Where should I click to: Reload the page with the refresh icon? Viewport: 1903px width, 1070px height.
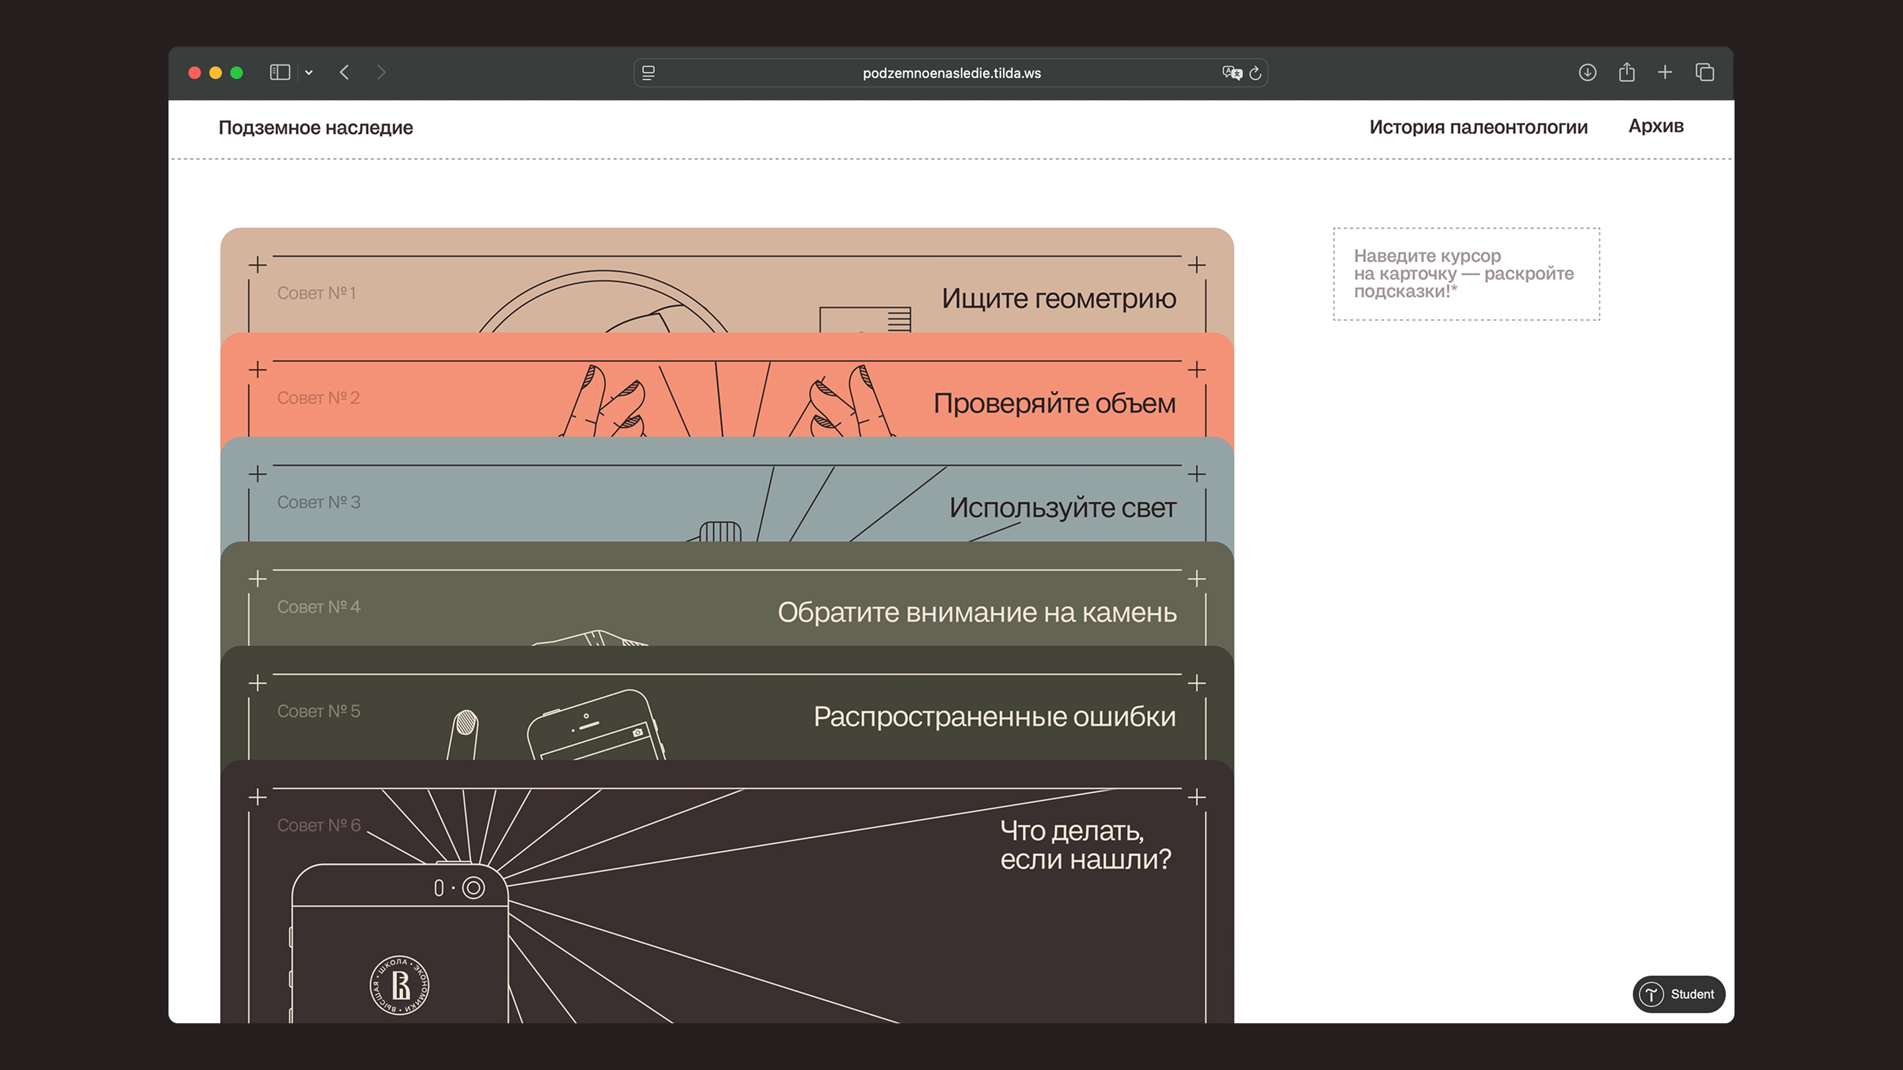[x=1255, y=73]
